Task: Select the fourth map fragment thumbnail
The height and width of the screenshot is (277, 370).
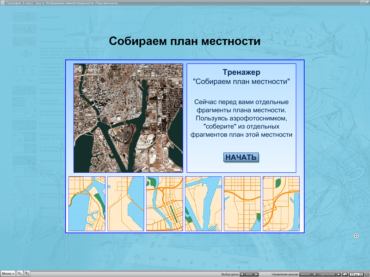Action: [x=203, y=204]
